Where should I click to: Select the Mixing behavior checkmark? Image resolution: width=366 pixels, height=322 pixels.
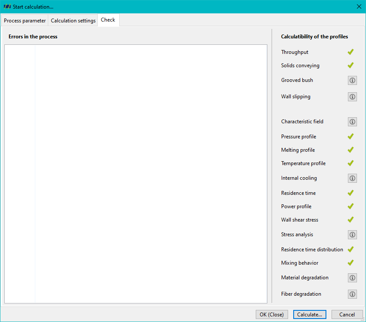pos(350,263)
